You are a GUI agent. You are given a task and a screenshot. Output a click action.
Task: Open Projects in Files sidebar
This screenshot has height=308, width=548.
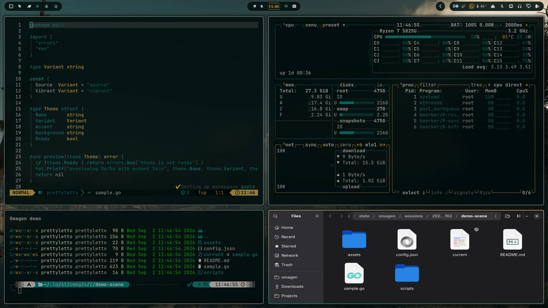296,296
